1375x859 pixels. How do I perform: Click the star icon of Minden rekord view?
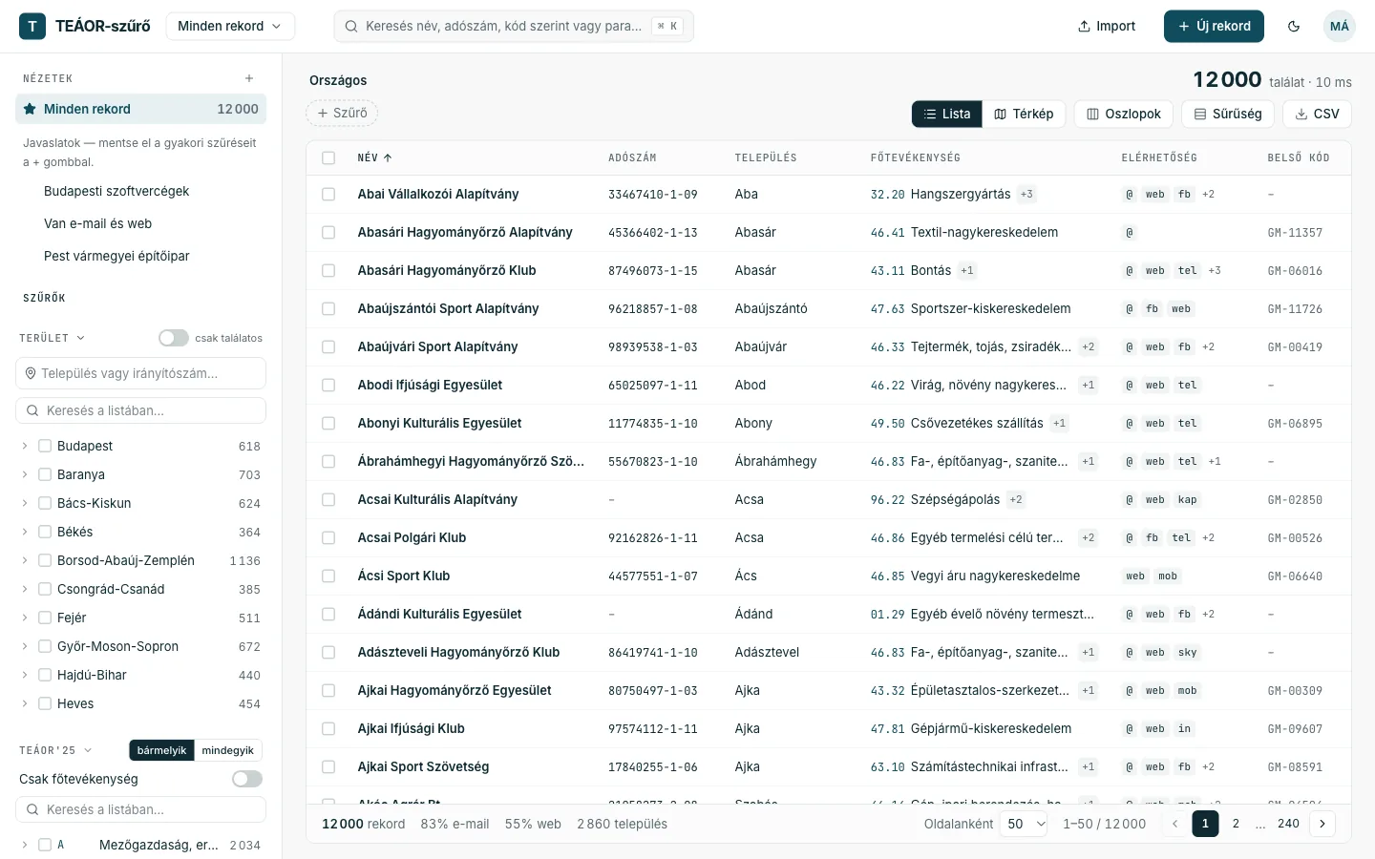30,109
